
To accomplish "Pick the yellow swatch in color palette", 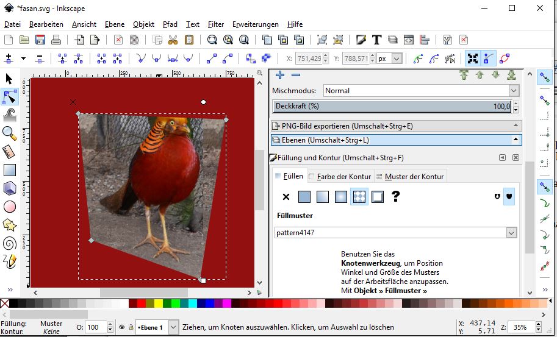I will [x=159, y=303].
